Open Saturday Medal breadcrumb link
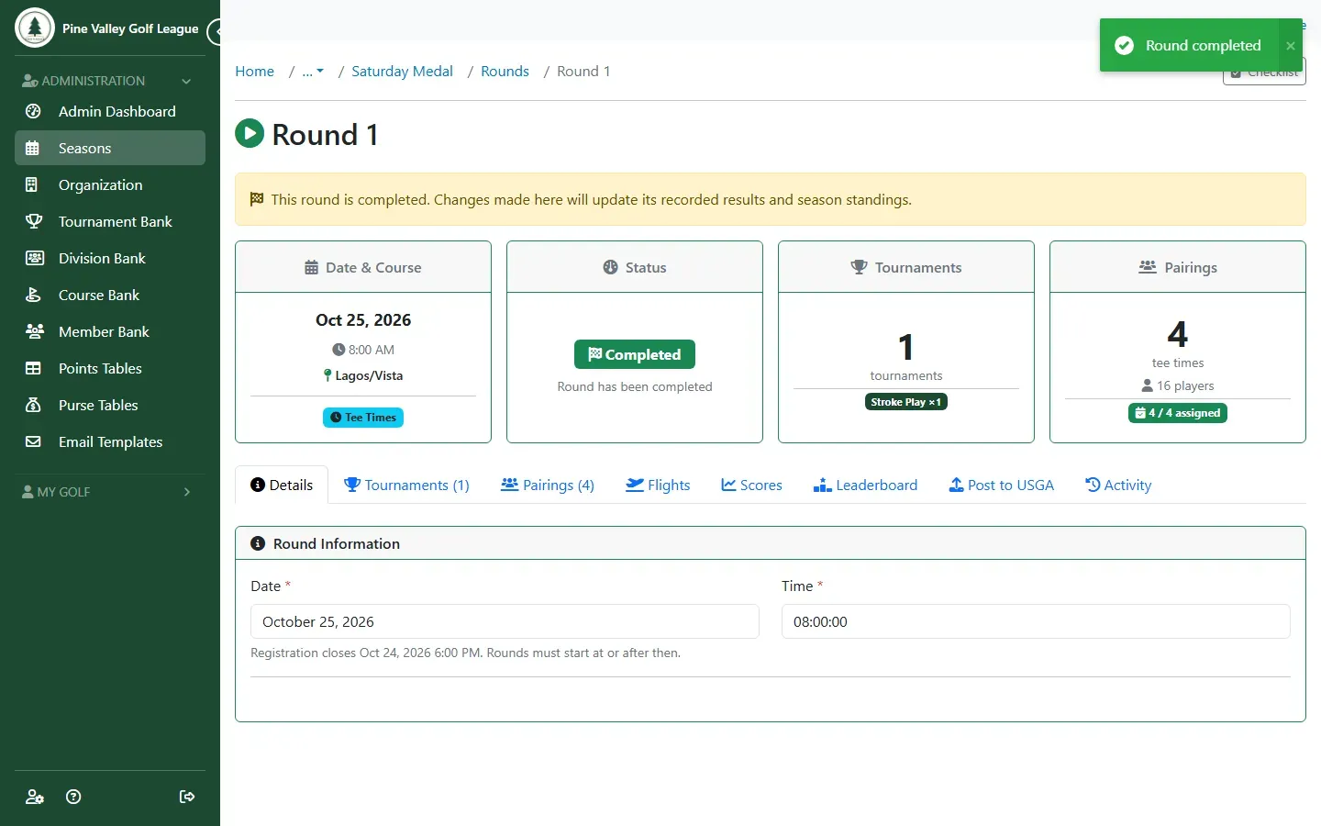Viewport: 1321px width, 826px height. point(402,72)
